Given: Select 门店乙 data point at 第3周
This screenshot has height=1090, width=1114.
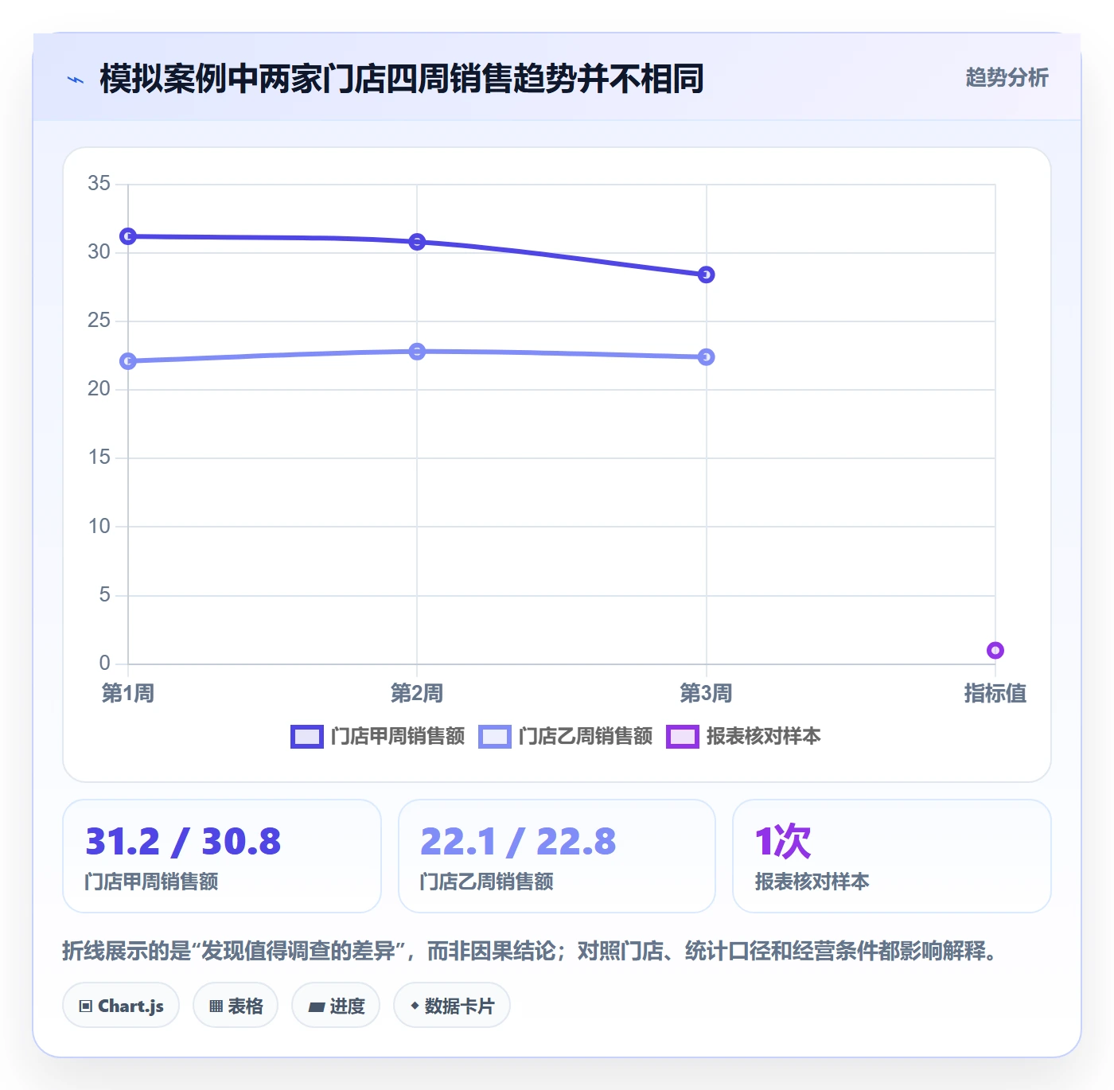Looking at the screenshot, I should [x=707, y=357].
